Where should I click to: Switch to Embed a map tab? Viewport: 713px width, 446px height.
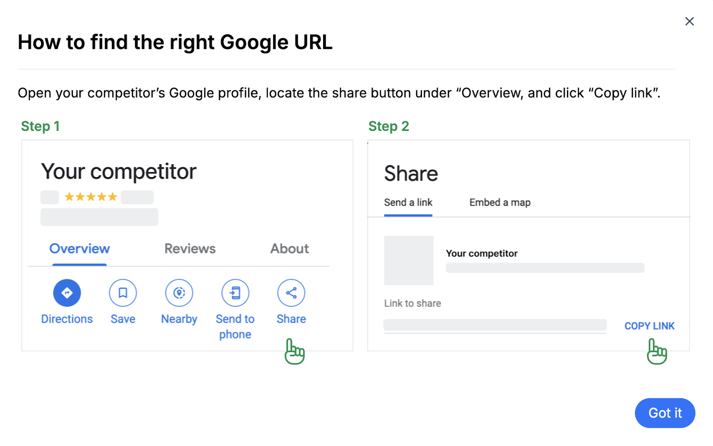click(x=500, y=203)
